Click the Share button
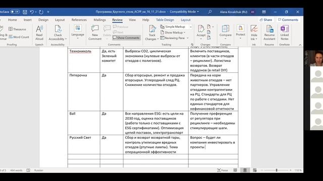Image resolution: width=323 pixels, height=181 pixels. tap(266, 20)
